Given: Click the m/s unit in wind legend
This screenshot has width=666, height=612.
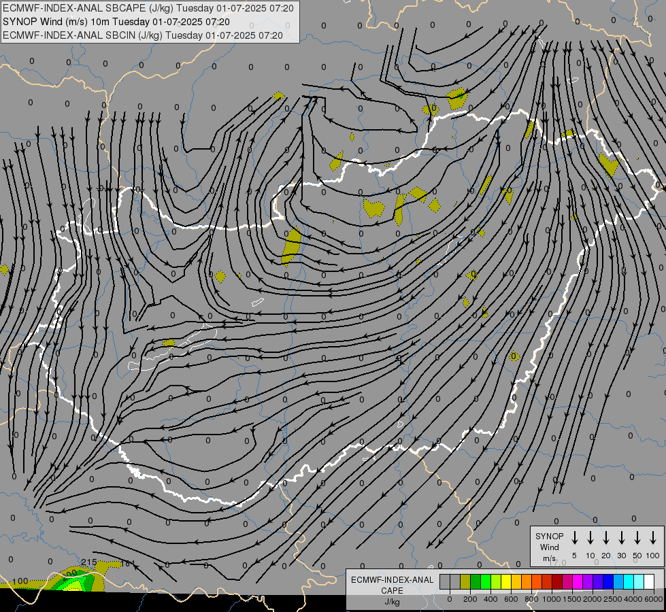Looking at the screenshot, I should coord(549,558).
